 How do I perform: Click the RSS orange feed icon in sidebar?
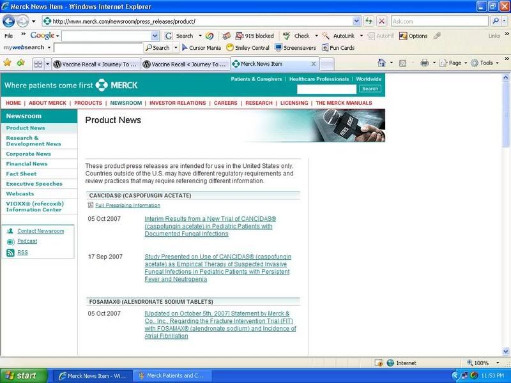tap(10, 253)
